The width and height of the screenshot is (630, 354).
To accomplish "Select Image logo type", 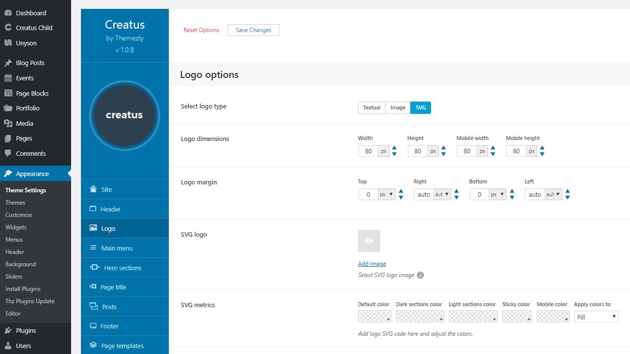I will pyautogui.click(x=398, y=107).
